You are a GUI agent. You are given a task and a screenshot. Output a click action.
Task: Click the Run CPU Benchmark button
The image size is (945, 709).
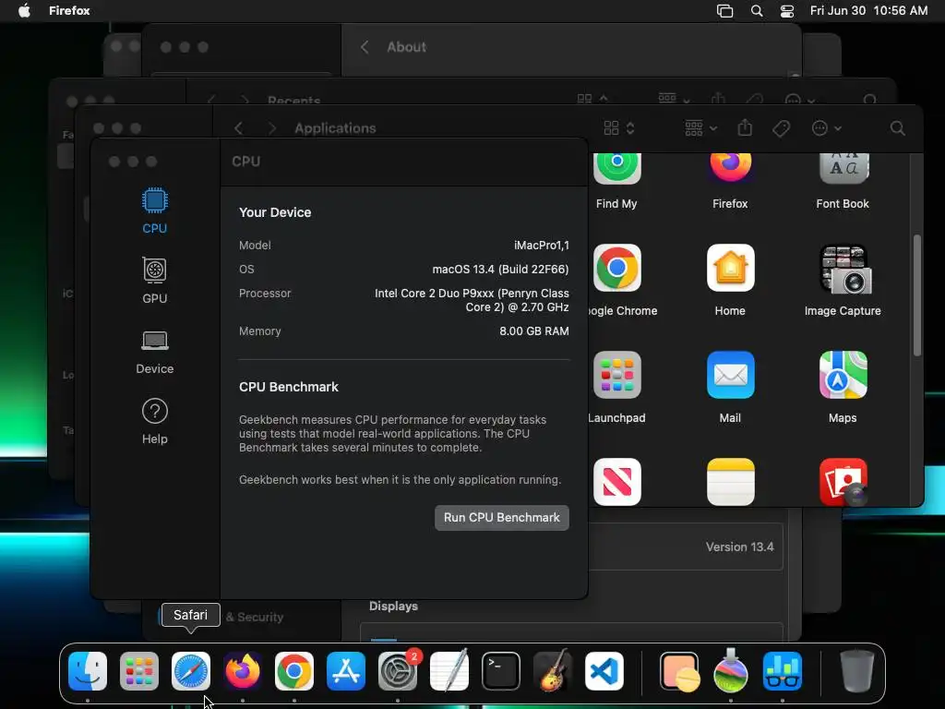501,518
